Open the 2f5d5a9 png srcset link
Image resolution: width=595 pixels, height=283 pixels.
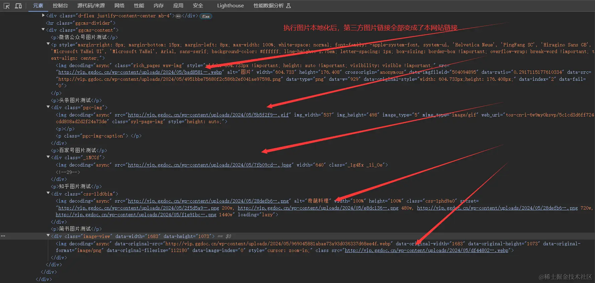click(x=139, y=208)
